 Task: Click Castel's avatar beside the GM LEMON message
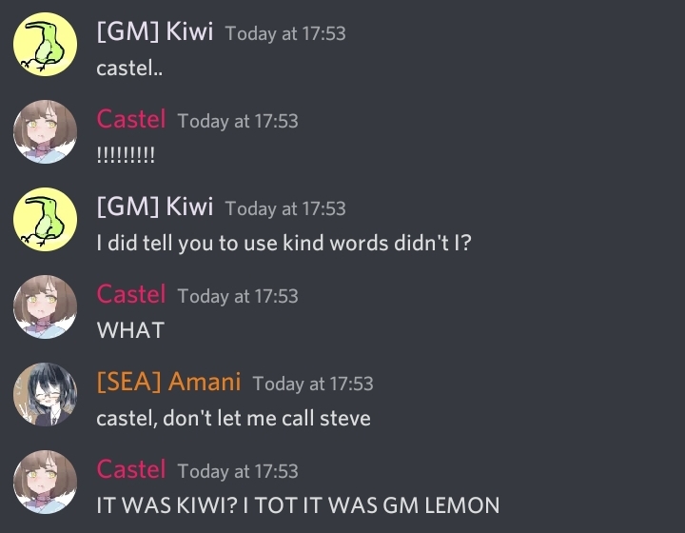pyautogui.click(x=44, y=482)
